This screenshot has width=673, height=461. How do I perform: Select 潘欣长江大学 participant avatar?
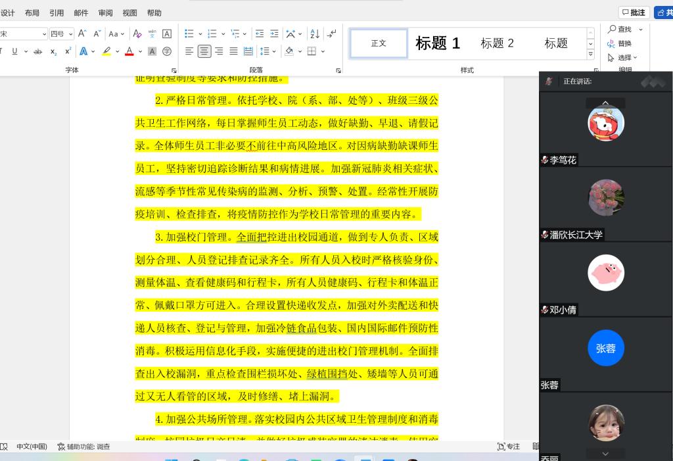click(605, 197)
